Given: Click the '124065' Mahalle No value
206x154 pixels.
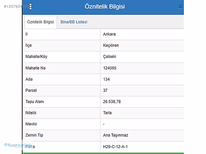Looking at the screenshot, I should coord(110,68).
